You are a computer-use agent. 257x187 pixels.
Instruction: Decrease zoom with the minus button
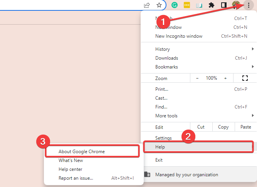[x=197, y=78]
